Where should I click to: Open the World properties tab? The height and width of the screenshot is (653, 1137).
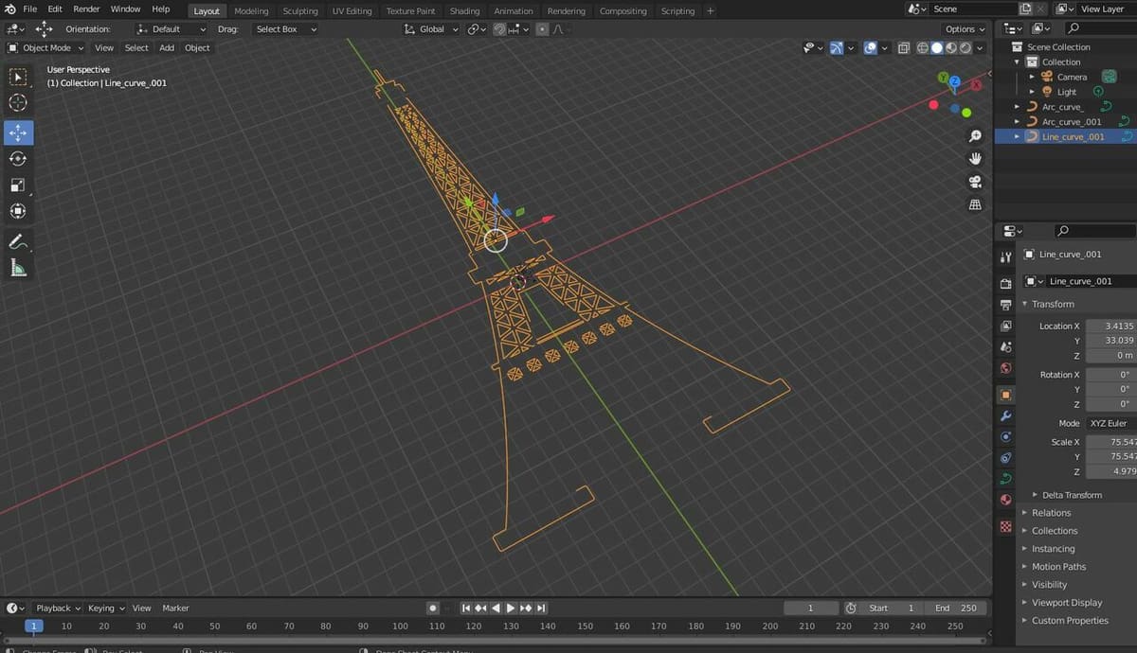click(x=1006, y=367)
